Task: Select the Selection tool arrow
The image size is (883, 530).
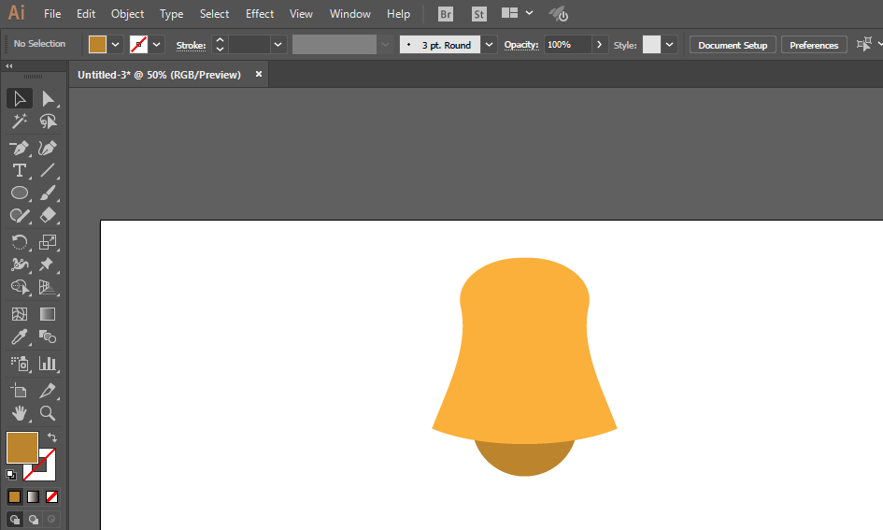Action: pos(19,98)
